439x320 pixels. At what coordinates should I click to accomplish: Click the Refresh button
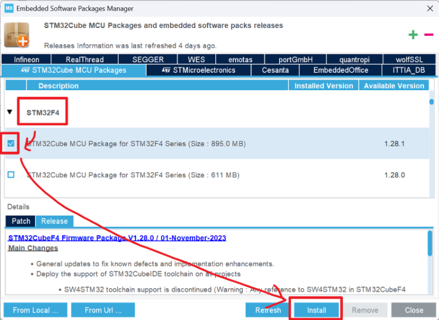268,310
